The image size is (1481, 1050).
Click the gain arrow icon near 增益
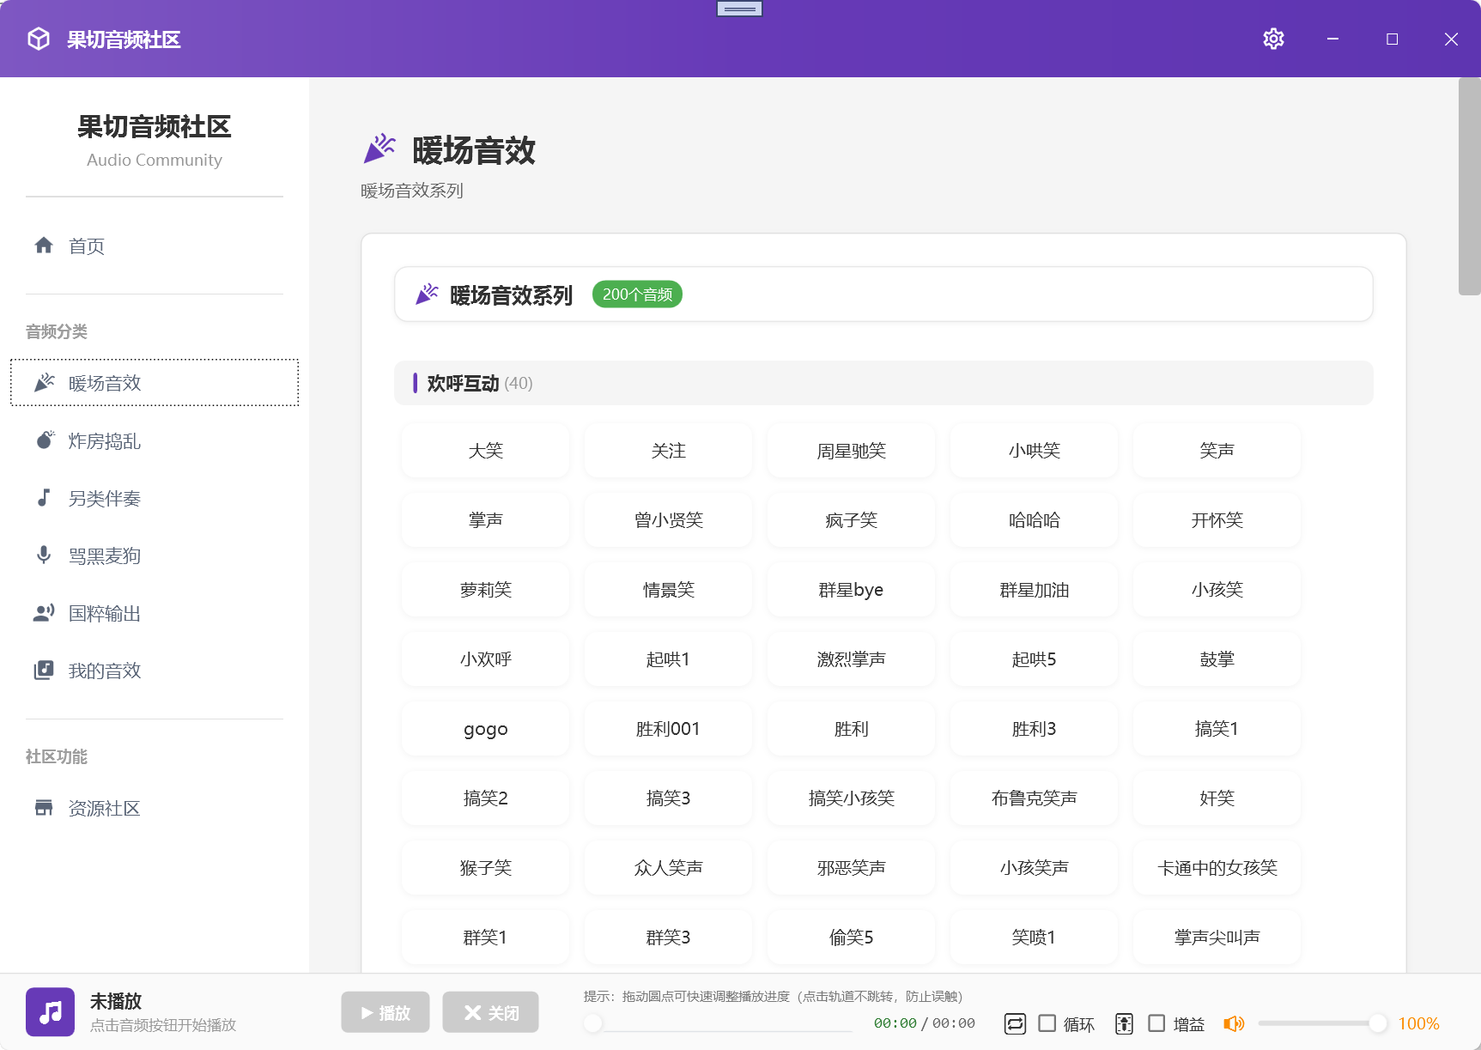pos(1125,1023)
